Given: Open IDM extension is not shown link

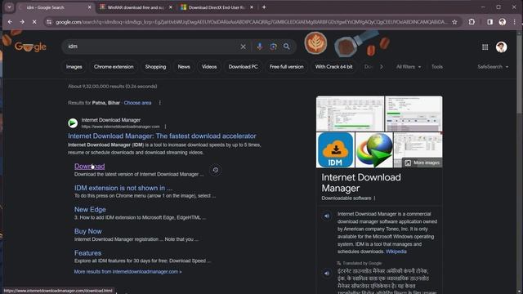Looking at the screenshot, I should [x=123, y=188].
